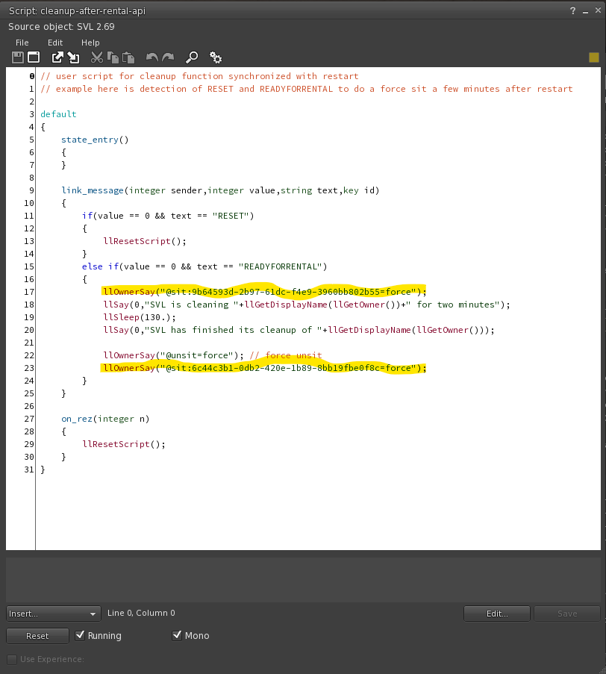Click the Redo arrow icon
The image size is (606, 674).
pos(168,57)
